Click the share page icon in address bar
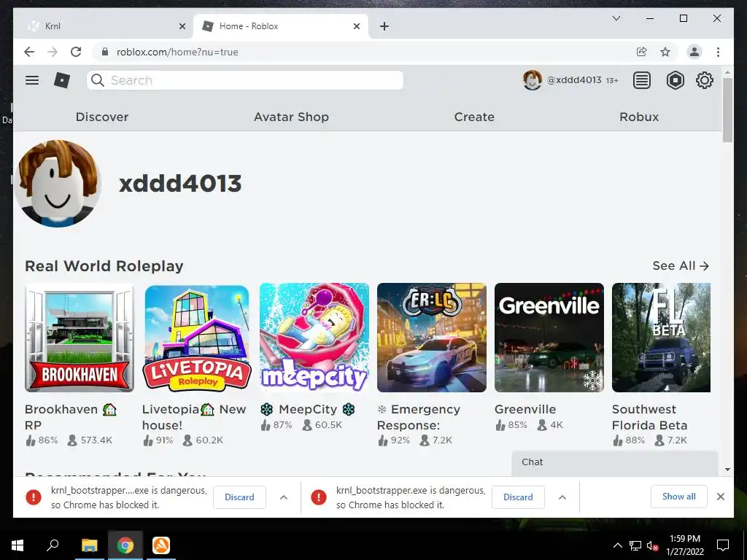 [x=642, y=52]
